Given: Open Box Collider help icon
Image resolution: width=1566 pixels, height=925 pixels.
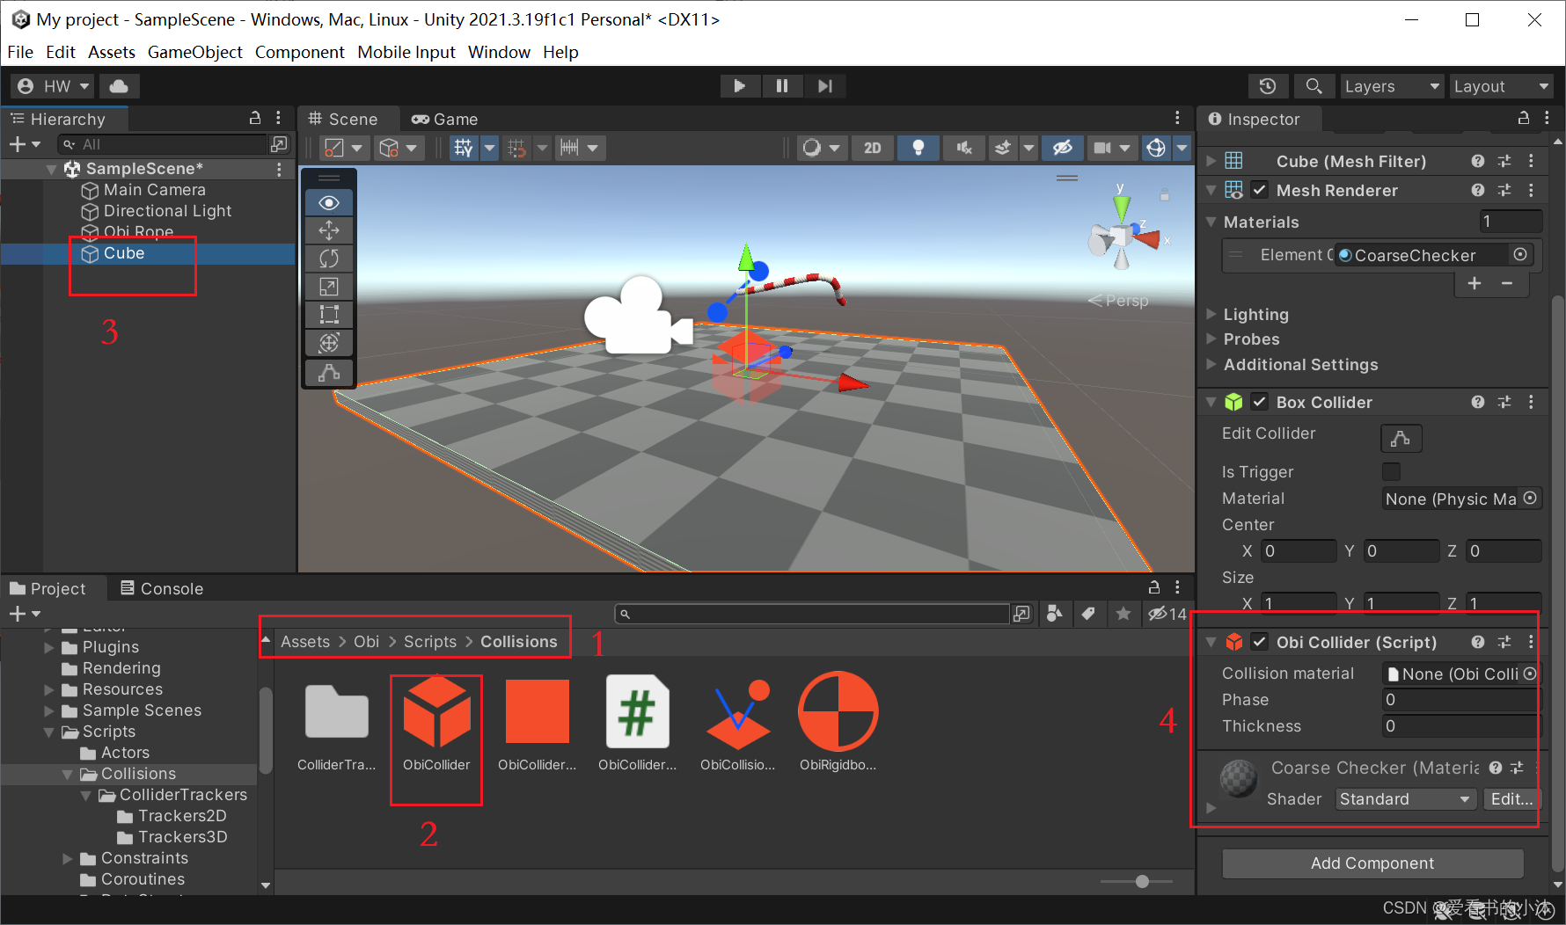Looking at the screenshot, I should pos(1478,402).
